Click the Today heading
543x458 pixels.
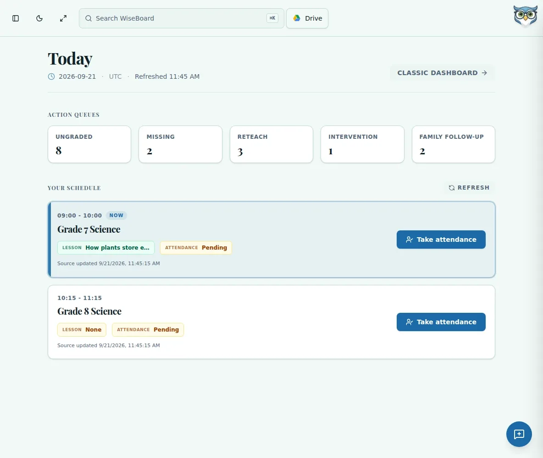point(70,59)
